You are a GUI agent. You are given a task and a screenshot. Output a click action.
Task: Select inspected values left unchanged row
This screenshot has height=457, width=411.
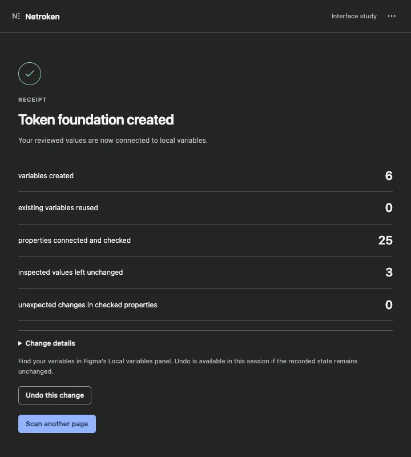205,272
